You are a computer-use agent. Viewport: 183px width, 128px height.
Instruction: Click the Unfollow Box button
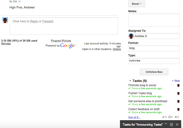(x=154, y=72)
